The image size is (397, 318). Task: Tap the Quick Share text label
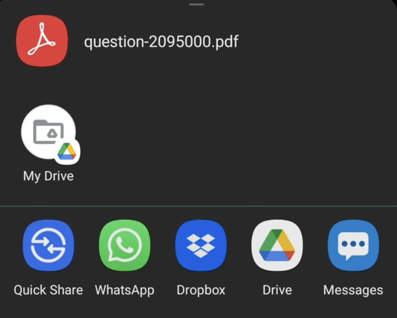(x=48, y=290)
